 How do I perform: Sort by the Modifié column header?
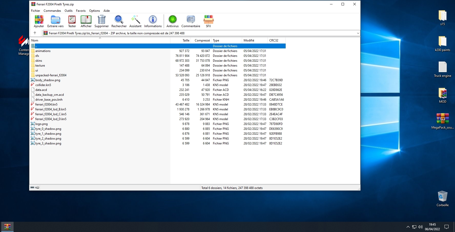tap(255, 40)
